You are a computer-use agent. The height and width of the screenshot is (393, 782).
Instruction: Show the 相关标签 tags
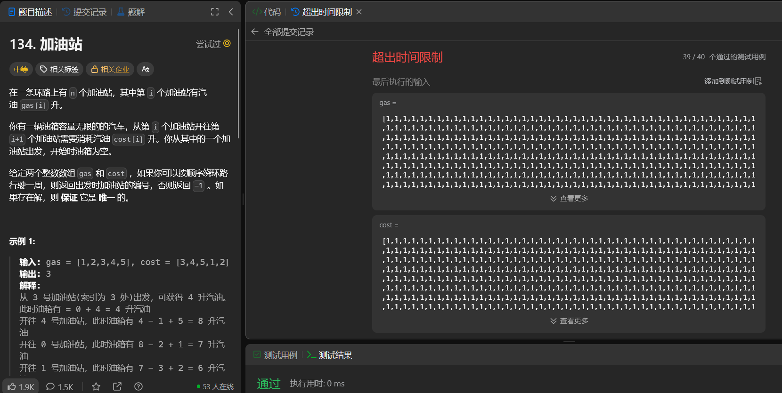59,69
